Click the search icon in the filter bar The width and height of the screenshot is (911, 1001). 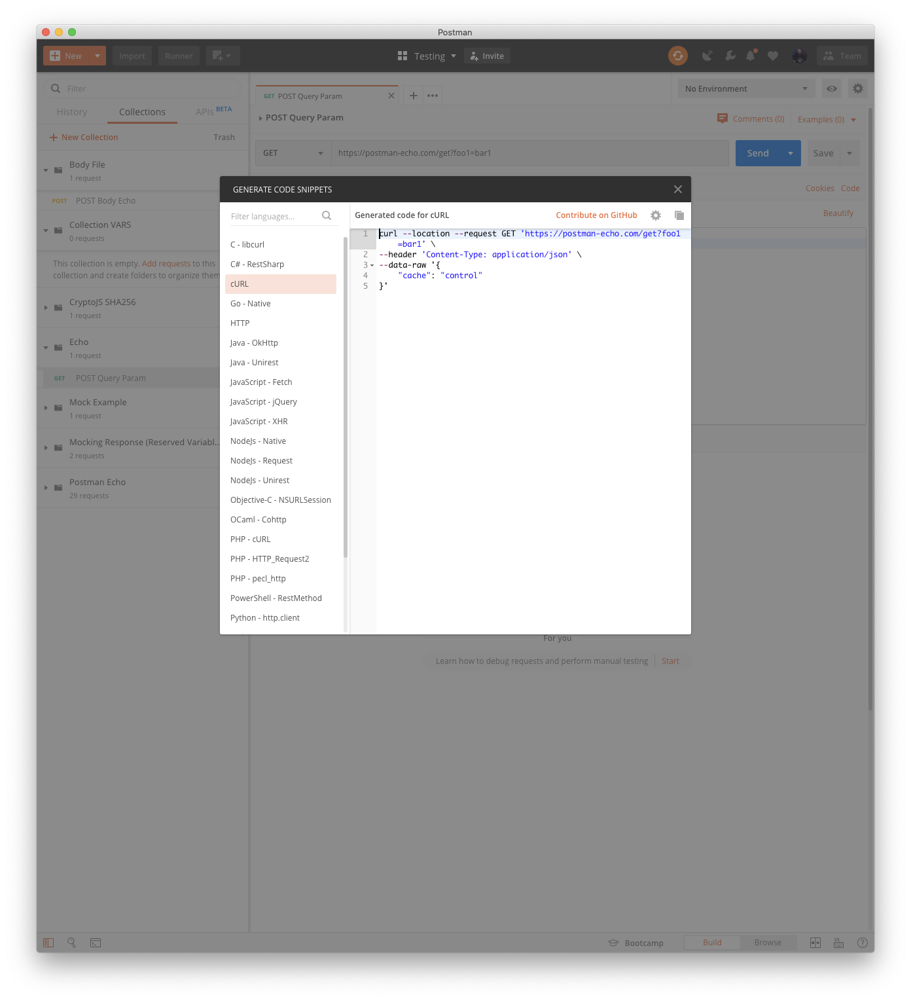point(56,88)
